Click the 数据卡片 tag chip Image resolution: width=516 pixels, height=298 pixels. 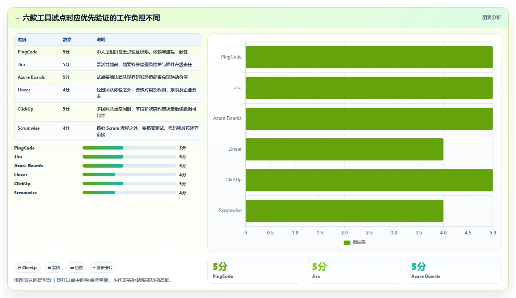click(x=103, y=268)
